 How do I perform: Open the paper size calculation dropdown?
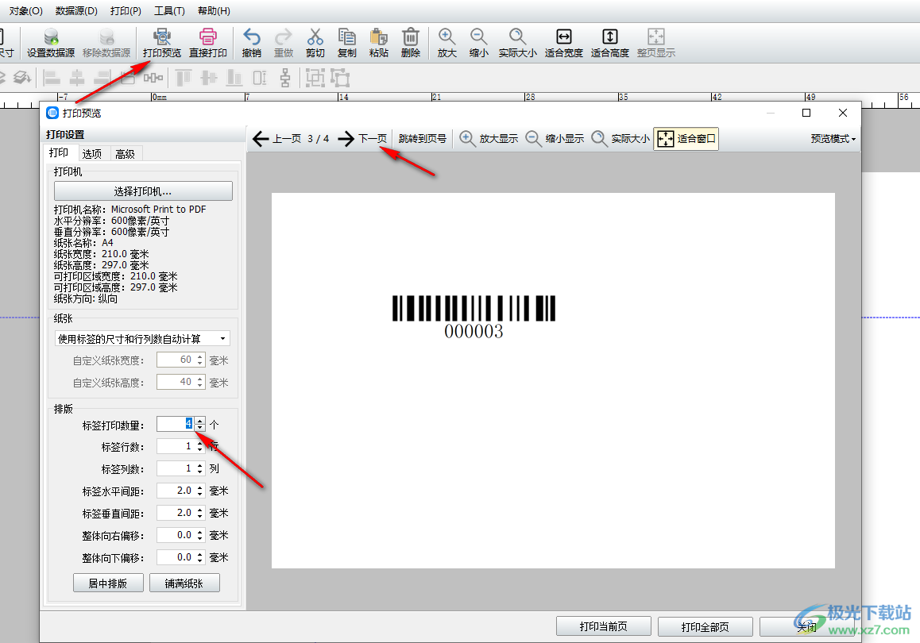[x=142, y=339]
